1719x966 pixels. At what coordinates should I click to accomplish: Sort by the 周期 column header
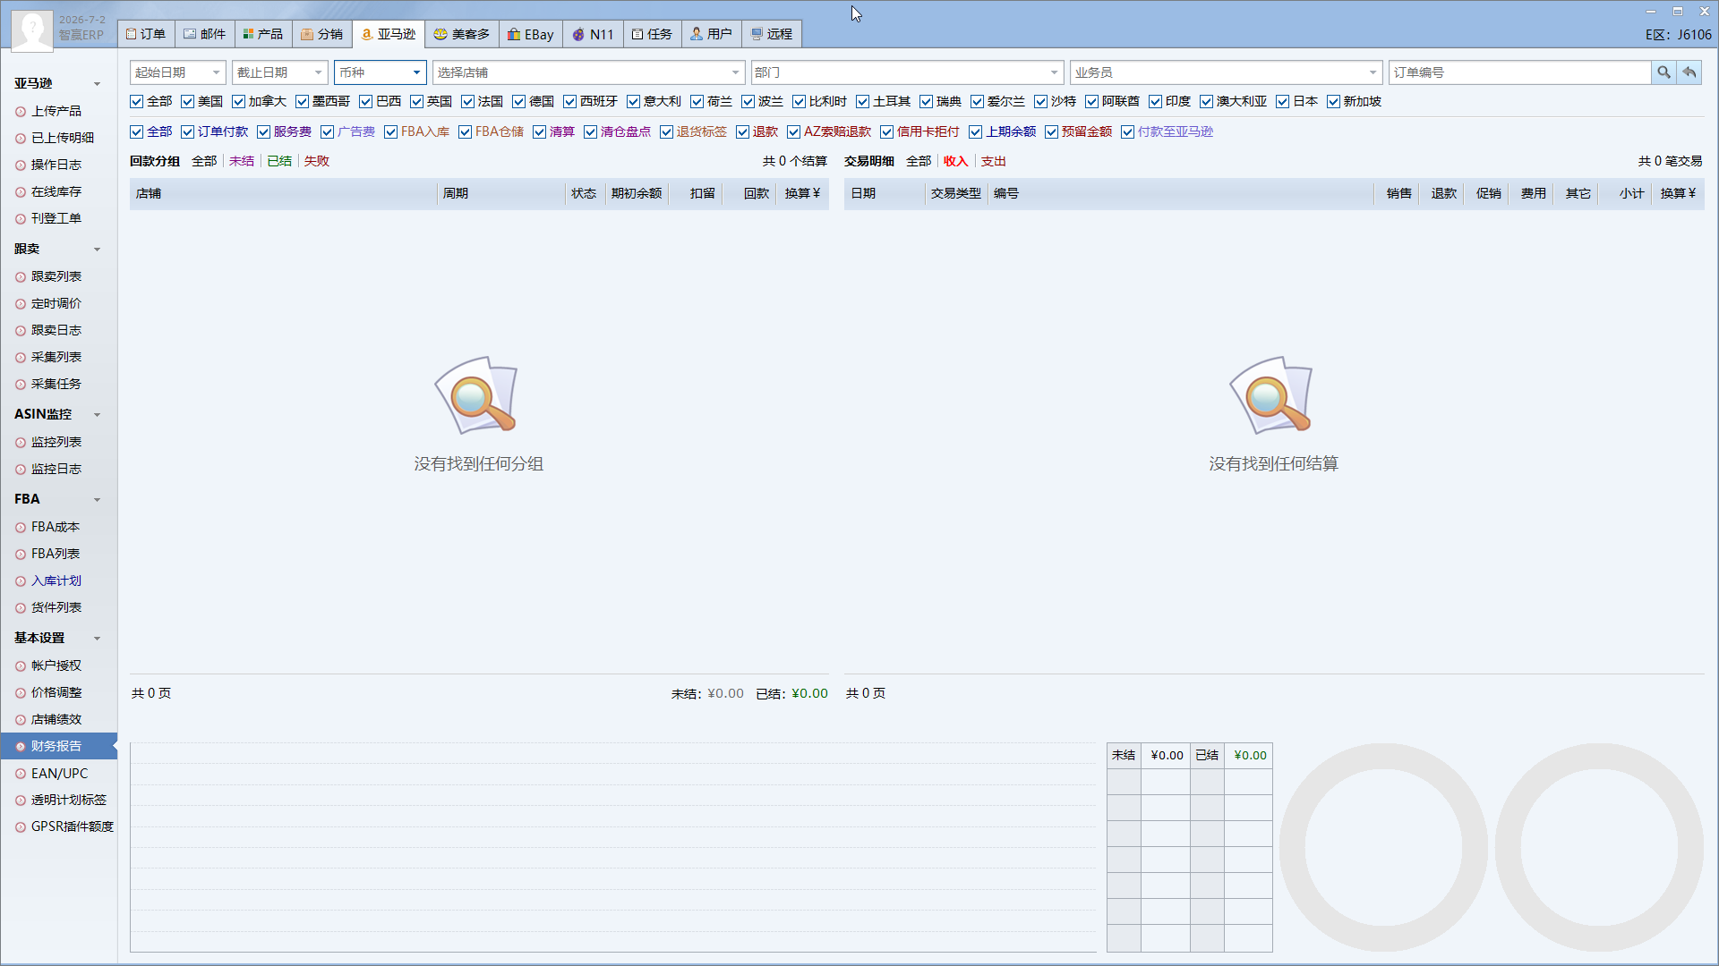click(x=500, y=193)
